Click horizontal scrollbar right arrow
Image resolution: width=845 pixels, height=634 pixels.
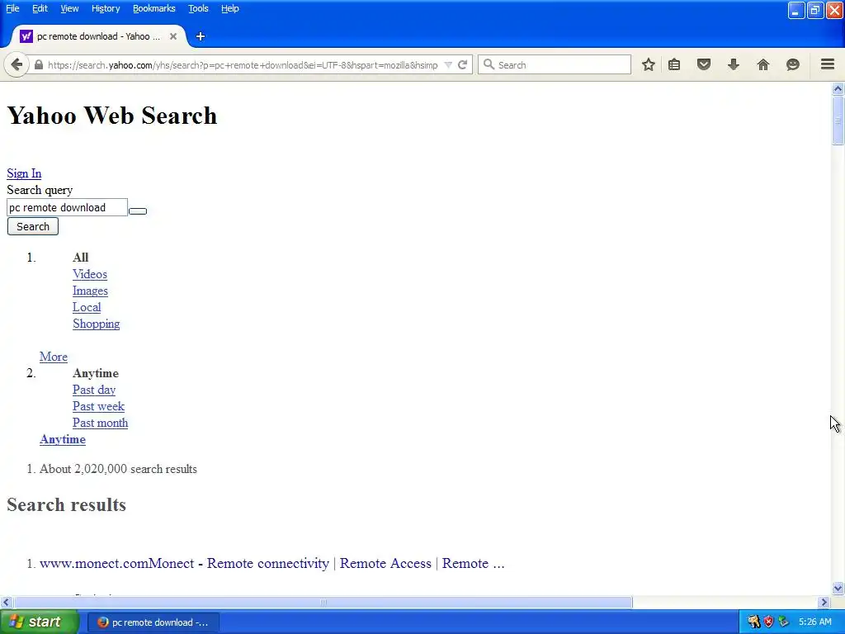824,602
